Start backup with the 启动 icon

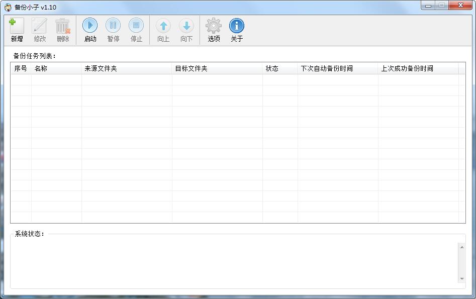(90, 26)
